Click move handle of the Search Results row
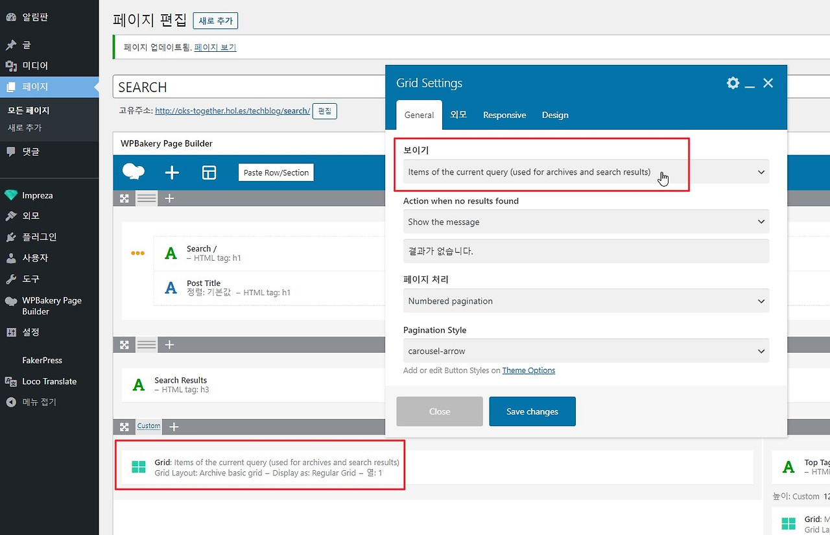 (x=124, y=345)
